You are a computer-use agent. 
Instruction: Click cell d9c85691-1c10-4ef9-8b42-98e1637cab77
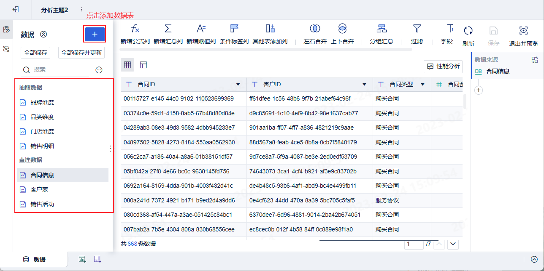click(310, 113)
